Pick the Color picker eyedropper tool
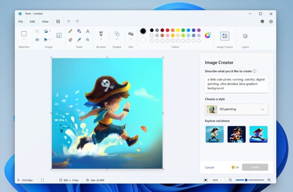 (x=79, y=39)
